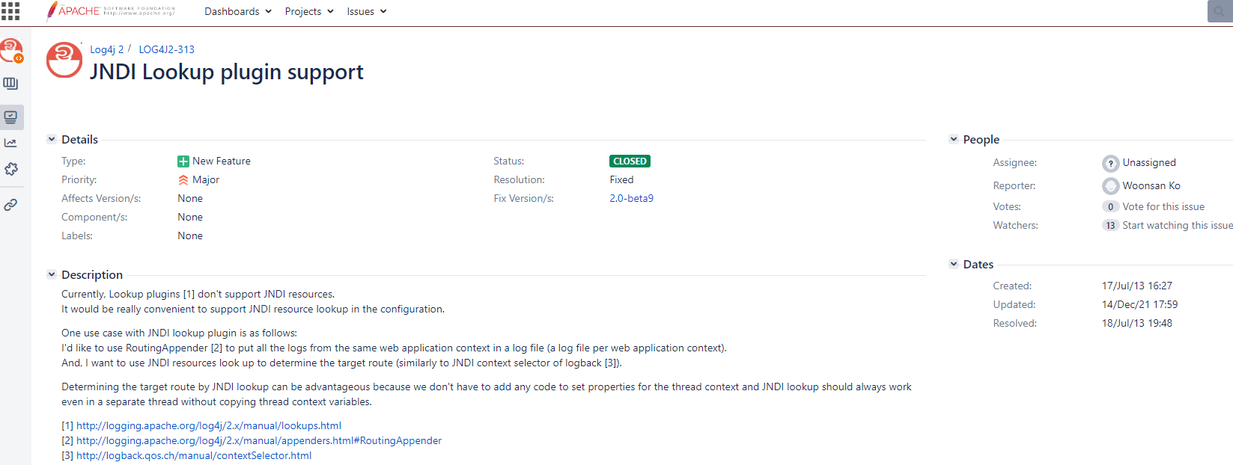This screenshot has width=1233, height=465.
Task: Open the Issues menu
Action: pos(366,11)
